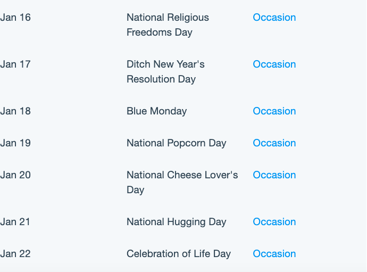Open Occasion link for Celebration of Life Day
Screen dimensions: 367x272
point(274,253)
